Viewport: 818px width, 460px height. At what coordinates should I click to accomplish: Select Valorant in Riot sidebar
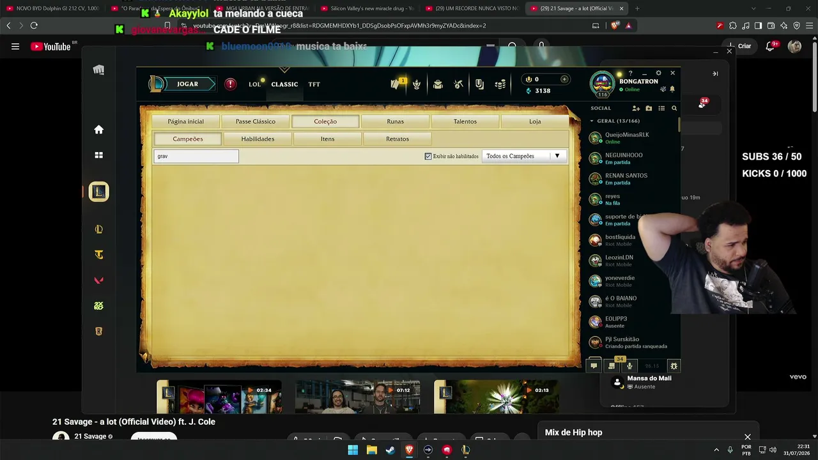[98, 280]
